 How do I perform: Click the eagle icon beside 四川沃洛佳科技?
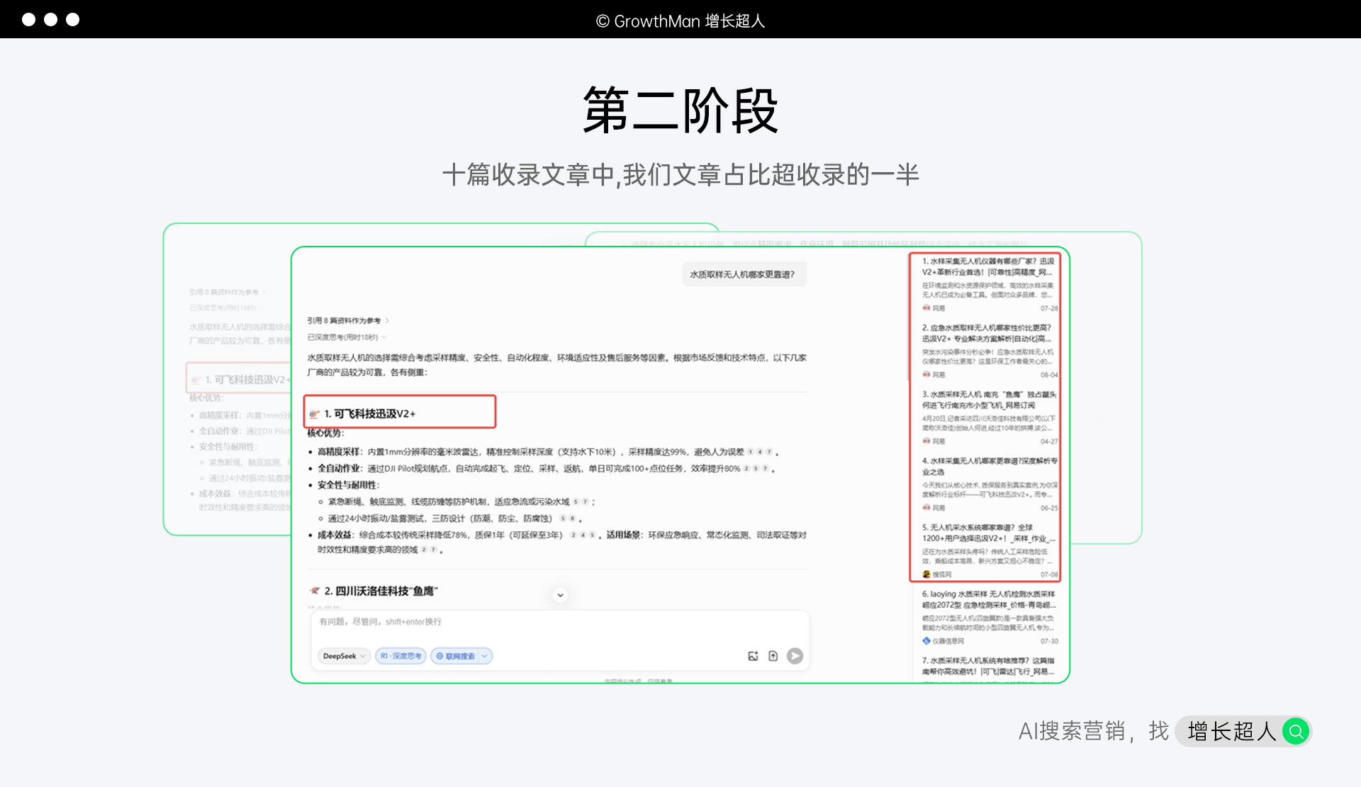(x=315, y=591)
